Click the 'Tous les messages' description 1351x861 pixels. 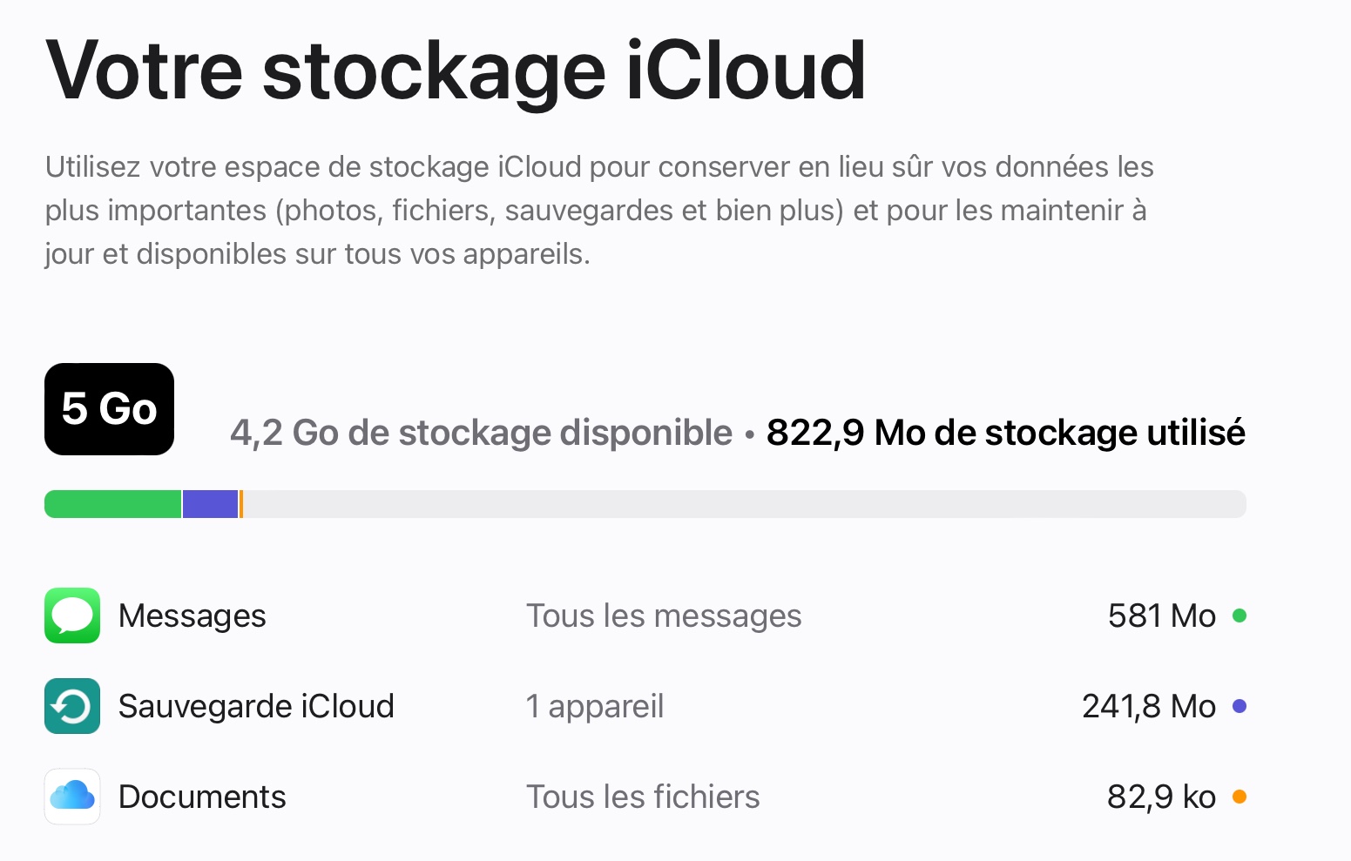pyautogui.click(x=664, y=615)
